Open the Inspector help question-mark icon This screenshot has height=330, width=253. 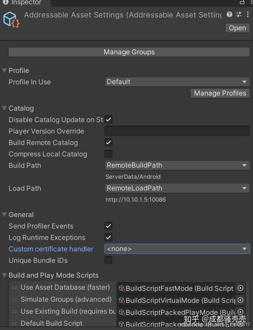(229, 15)
